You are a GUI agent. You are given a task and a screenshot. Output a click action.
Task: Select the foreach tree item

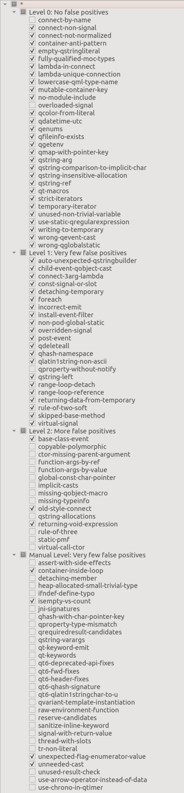pyautogui.click(x=50, y=299)
